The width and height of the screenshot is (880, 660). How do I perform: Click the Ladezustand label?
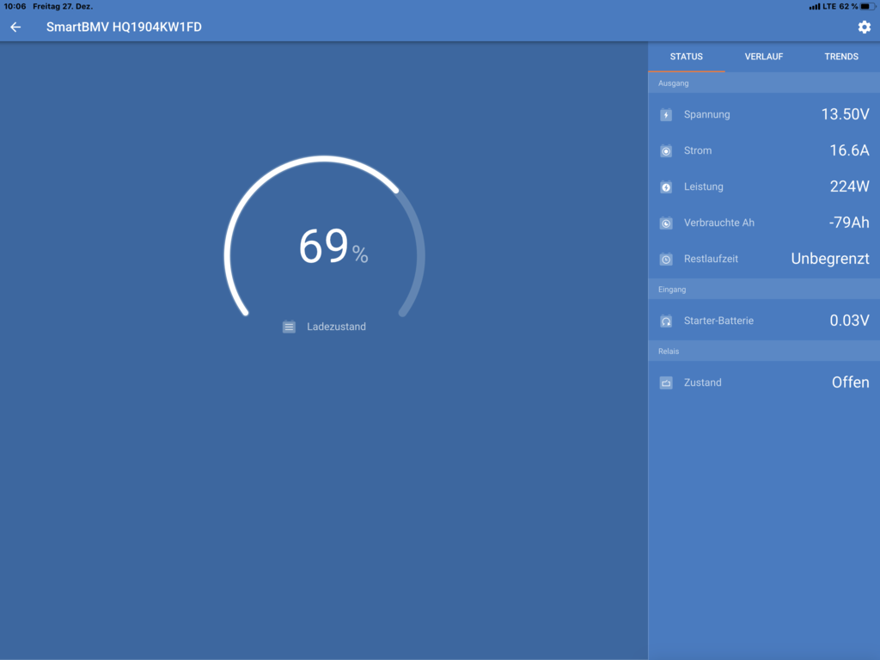336,327
